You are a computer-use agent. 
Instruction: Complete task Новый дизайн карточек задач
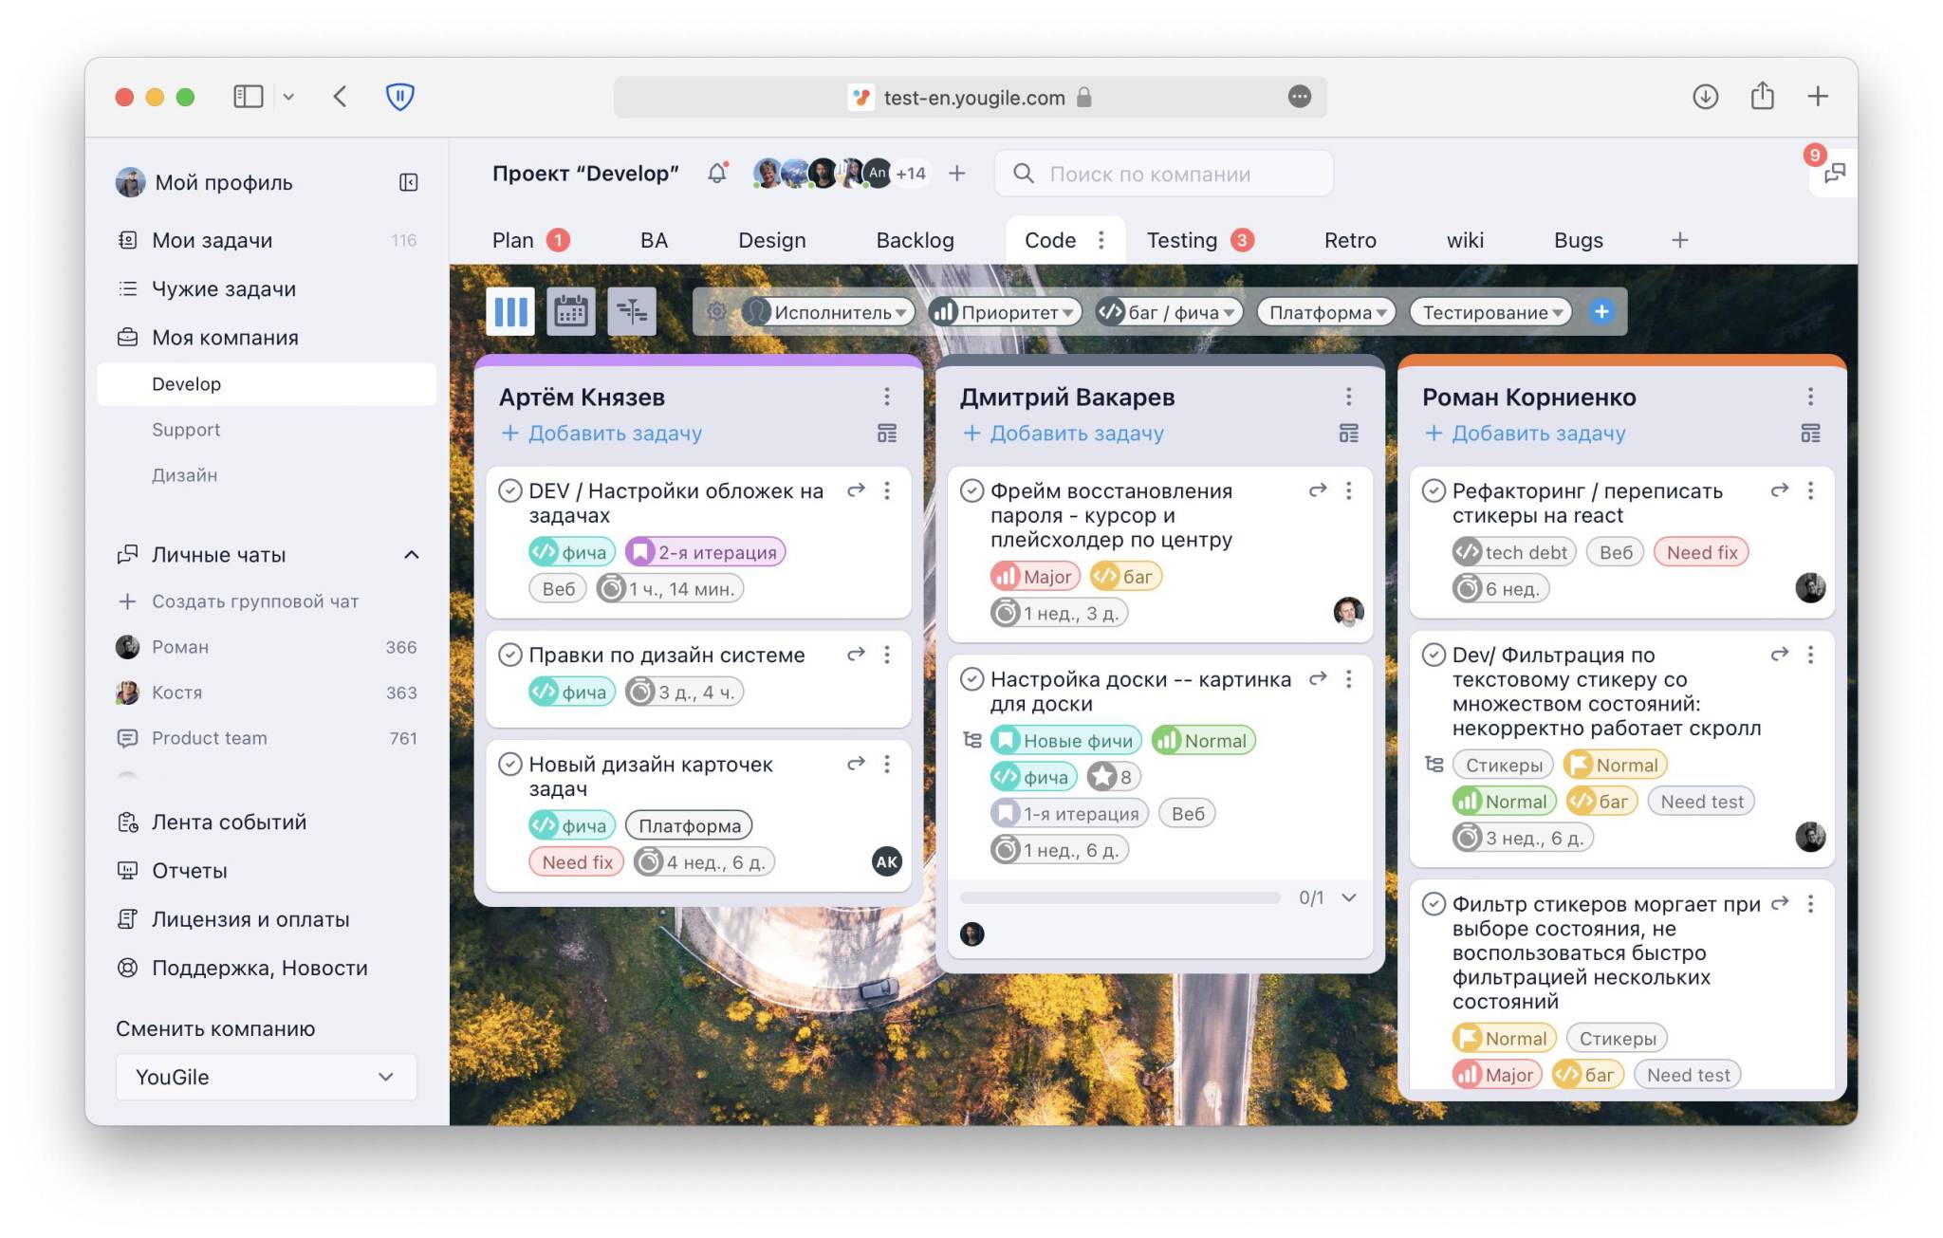pyautogui.click(x=510, y=764)
